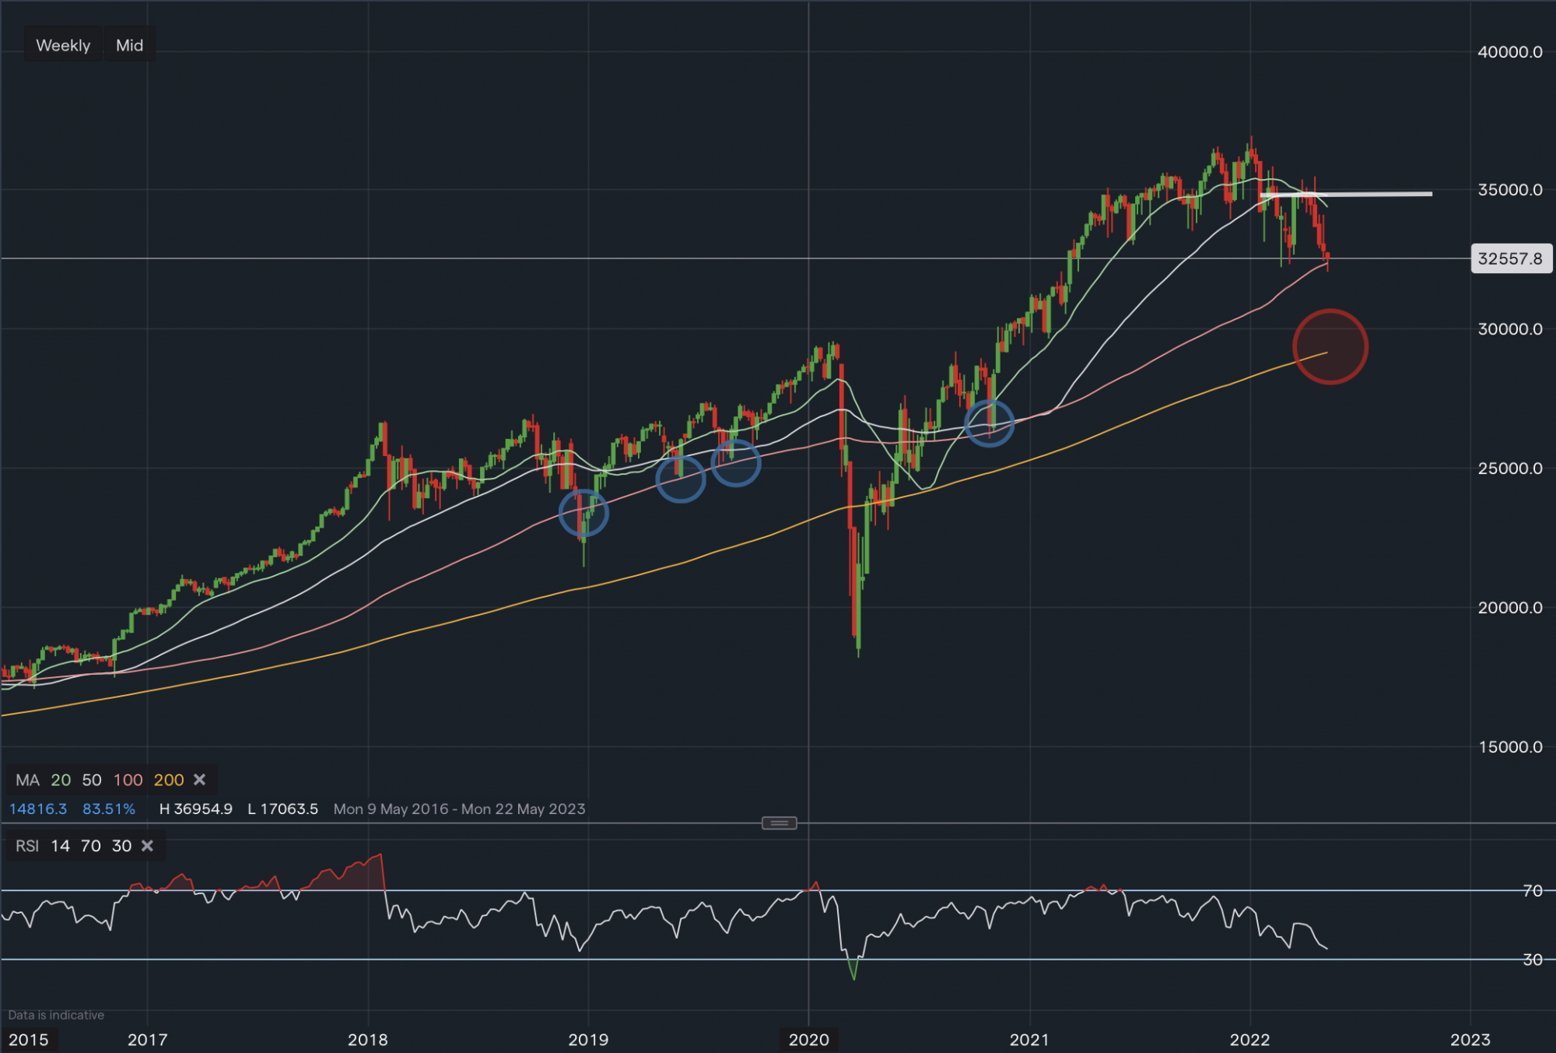Toggle the white 50-period moving average
1556x1053 pixels.
91,780
